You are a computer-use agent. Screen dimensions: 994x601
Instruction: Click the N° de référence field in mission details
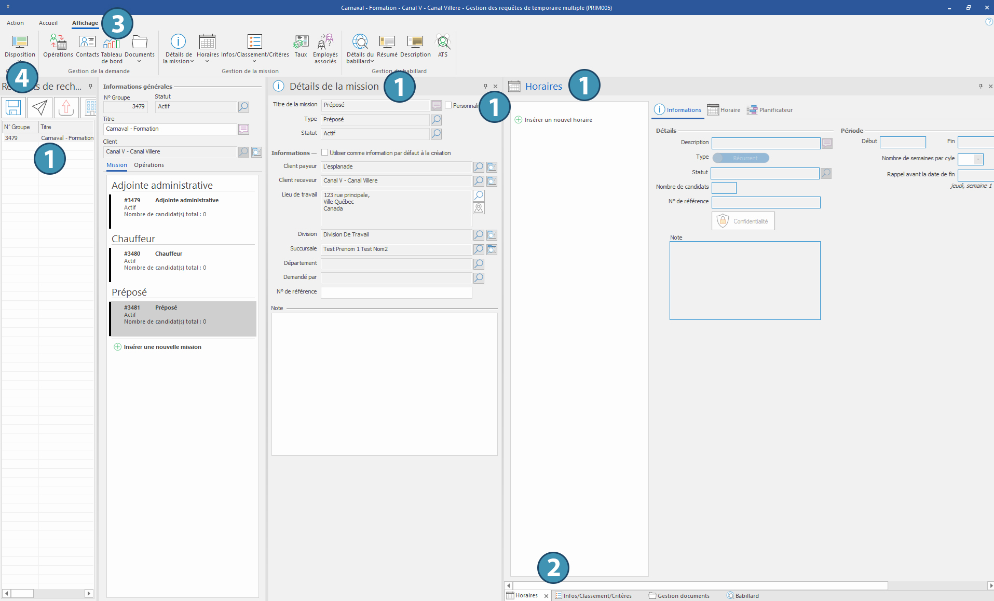(x=396, y=292)
